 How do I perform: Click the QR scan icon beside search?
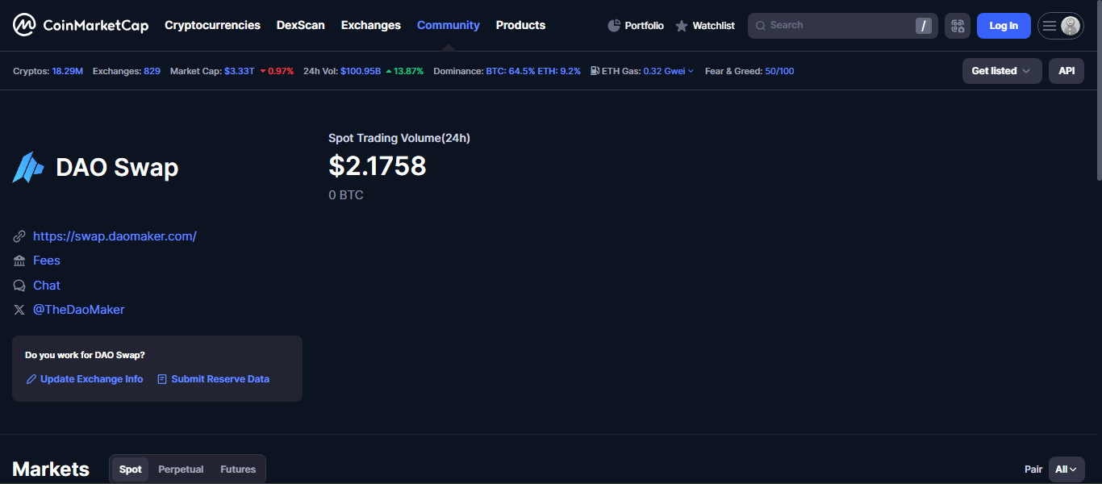tap(958, 26)
